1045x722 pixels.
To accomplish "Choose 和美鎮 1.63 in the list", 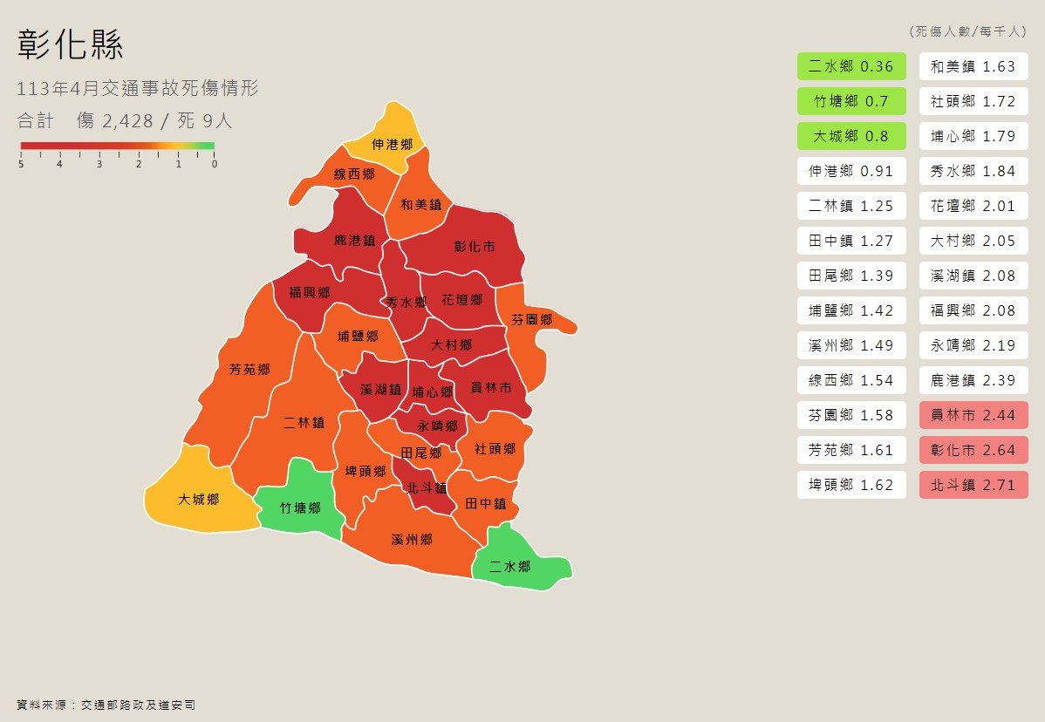I will coord(973,66).
